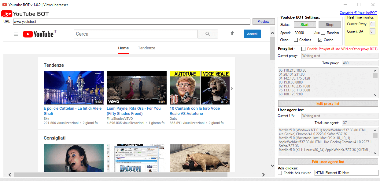Click Edit proxy list button
The width and height of the screenshot is (380, 181).
(328, 104)
